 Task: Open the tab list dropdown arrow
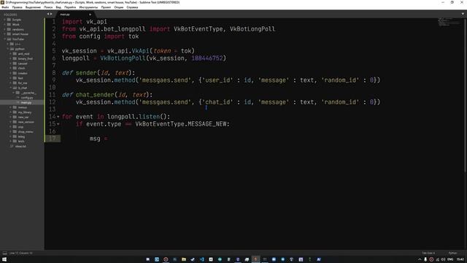463,14
